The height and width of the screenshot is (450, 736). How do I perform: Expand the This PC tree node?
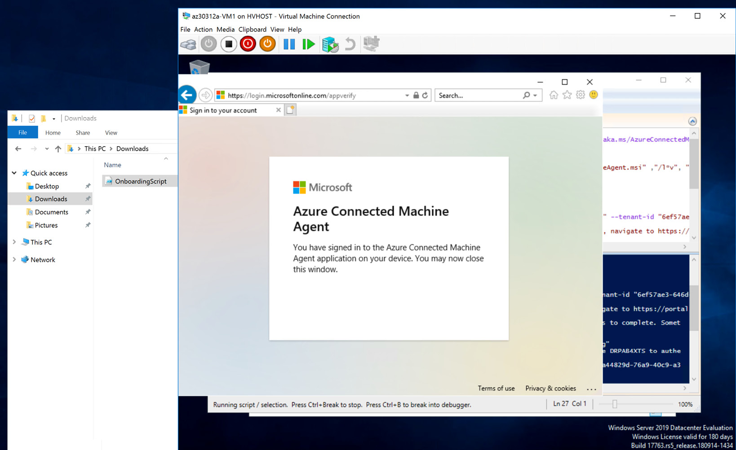14,242
